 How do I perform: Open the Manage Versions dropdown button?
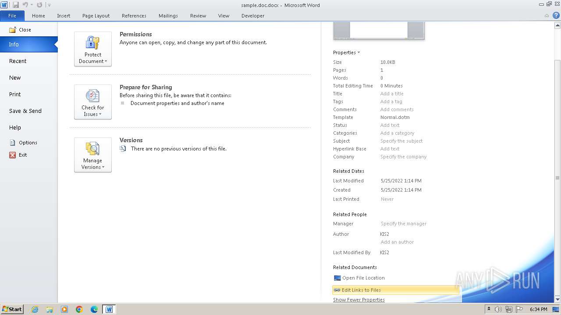click(93, 155)
